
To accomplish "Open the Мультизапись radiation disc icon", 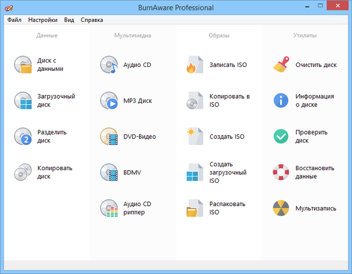I will click(281, 208).
